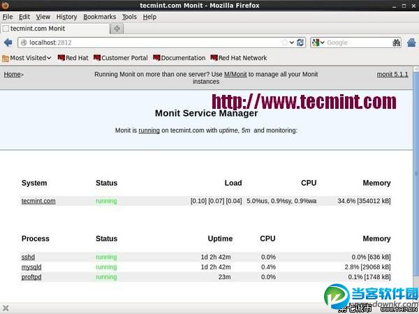Click the running status in the proftpd row
The image size is (419, 314).
(106, 277)
